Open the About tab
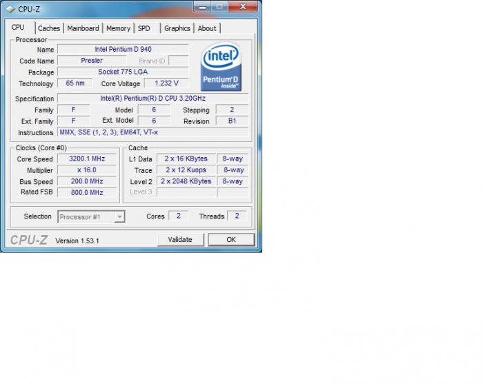This screenshot has height=386, width=483. point(207,28)
